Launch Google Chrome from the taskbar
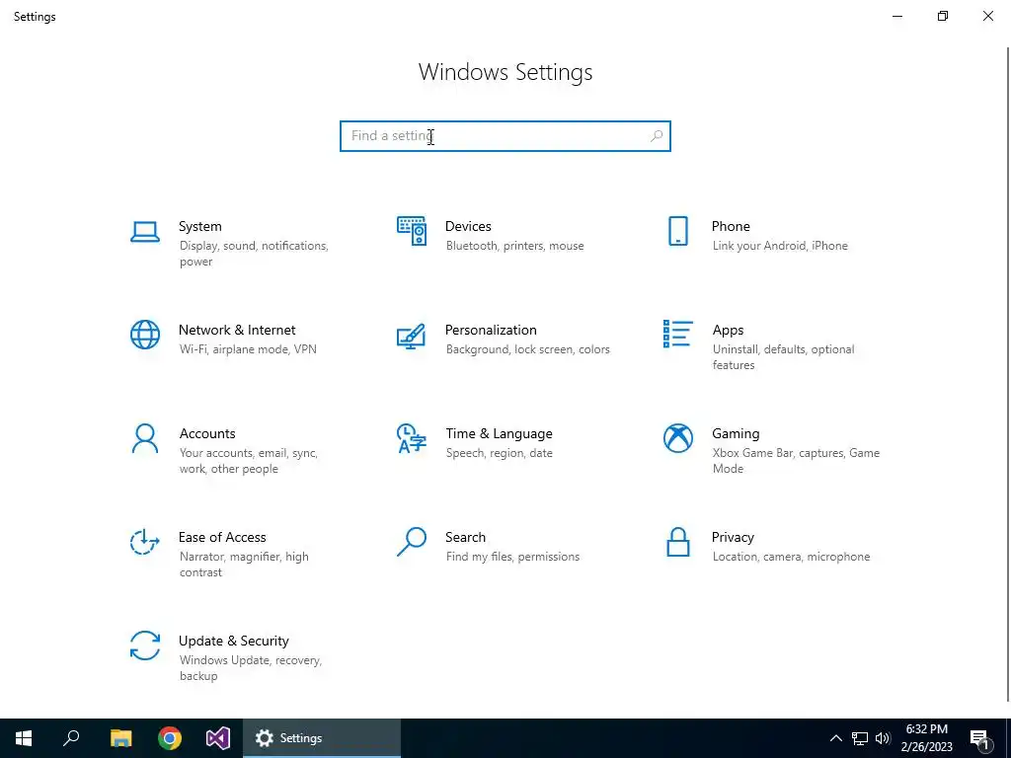This screenshot has height=758, width=1011. point(170,738)
